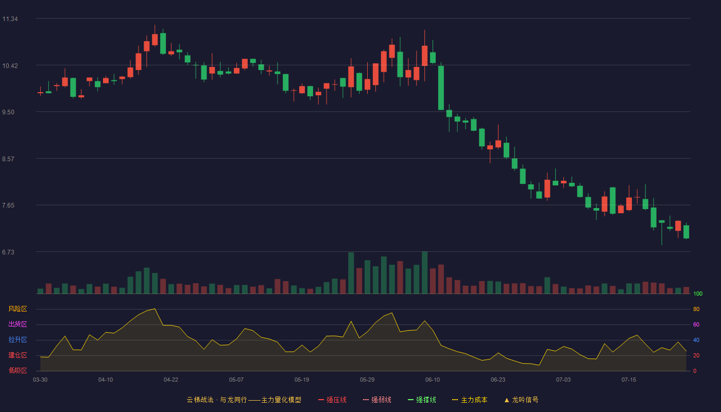721x412 pixels.
Task: Click the 05-07 date axis label
Action: pos(236,380)
